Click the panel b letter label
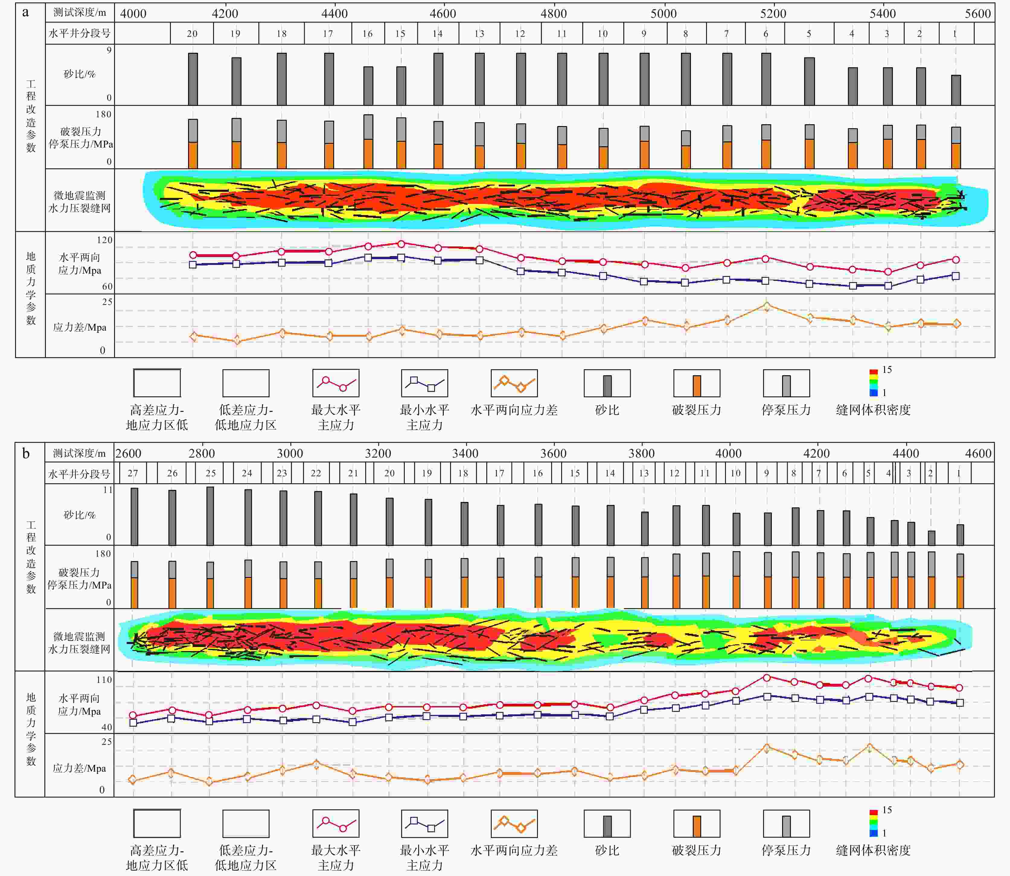 coord(25,453)
